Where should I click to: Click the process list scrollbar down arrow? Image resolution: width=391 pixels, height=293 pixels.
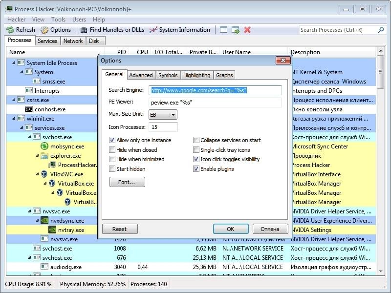tap(381, 272)
